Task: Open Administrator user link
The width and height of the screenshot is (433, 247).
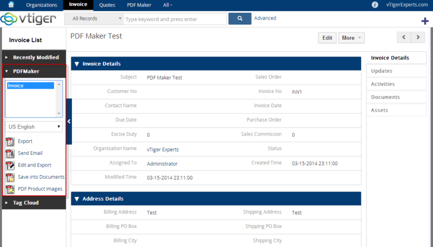Action: point(162,164)
